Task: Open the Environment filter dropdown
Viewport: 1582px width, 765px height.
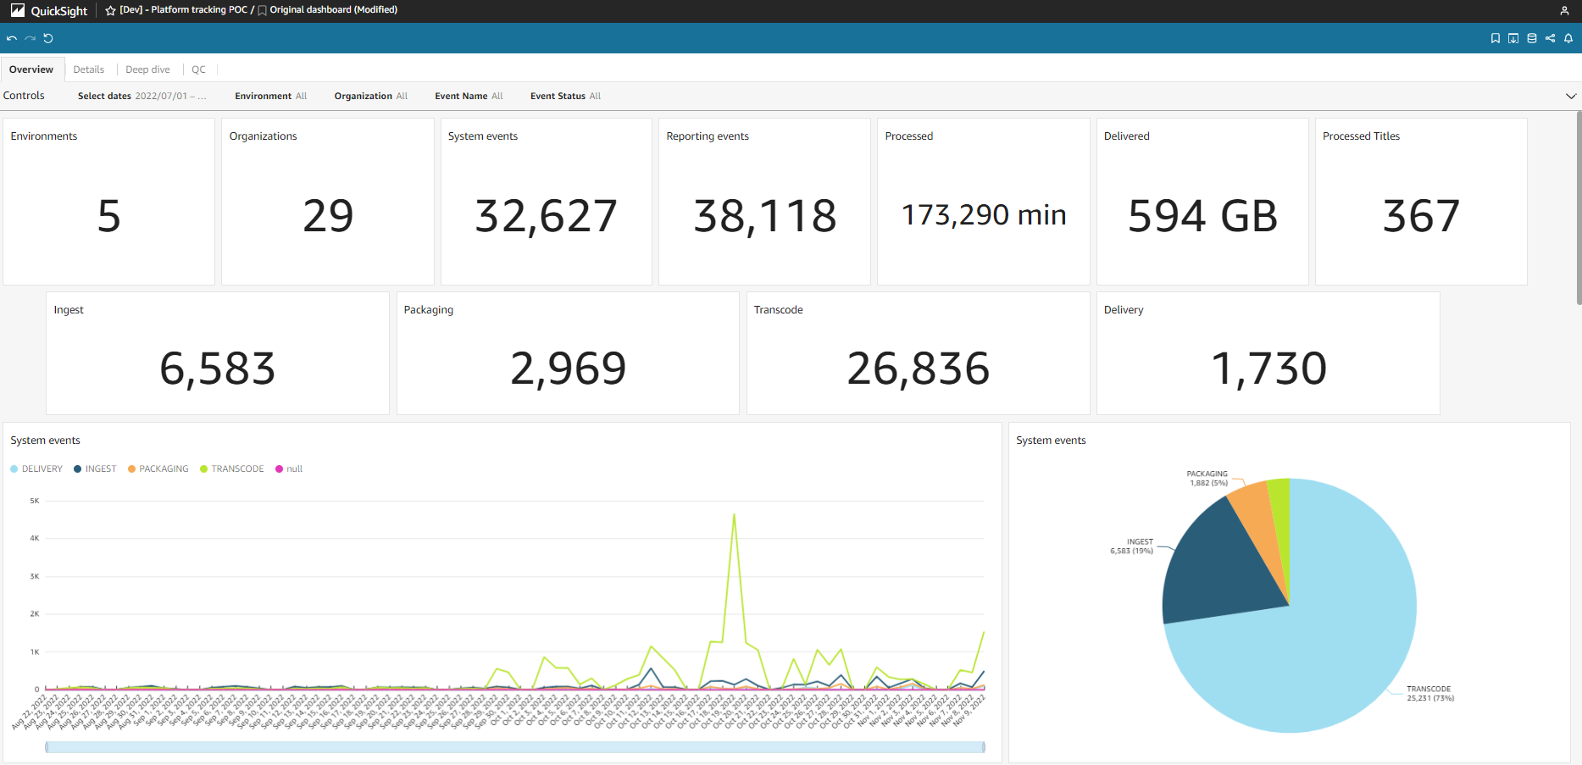Action: tap(271, 96)
